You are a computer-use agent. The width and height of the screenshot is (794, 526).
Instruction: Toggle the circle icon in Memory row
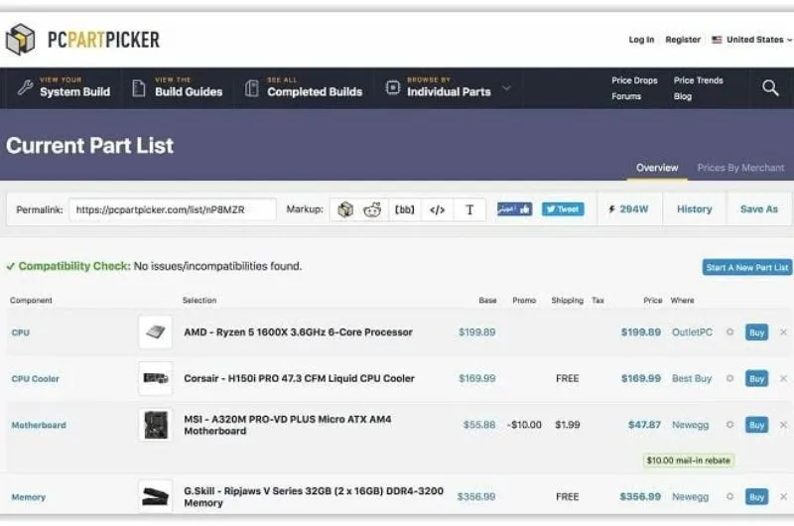[x=729, y=496]
